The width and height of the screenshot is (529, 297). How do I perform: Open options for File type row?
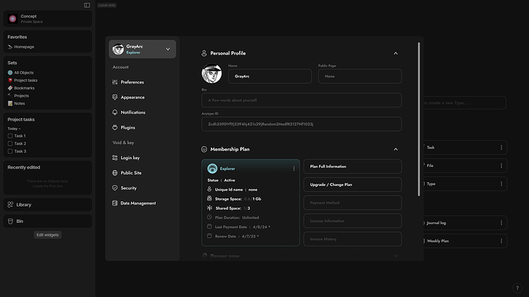tap(501, 165)
